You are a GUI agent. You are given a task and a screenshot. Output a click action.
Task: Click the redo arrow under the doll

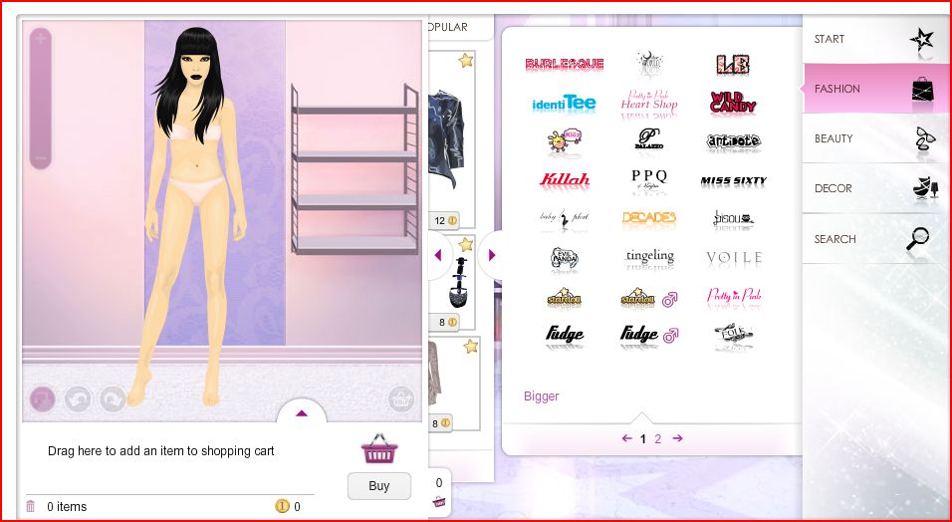[113, 399]
